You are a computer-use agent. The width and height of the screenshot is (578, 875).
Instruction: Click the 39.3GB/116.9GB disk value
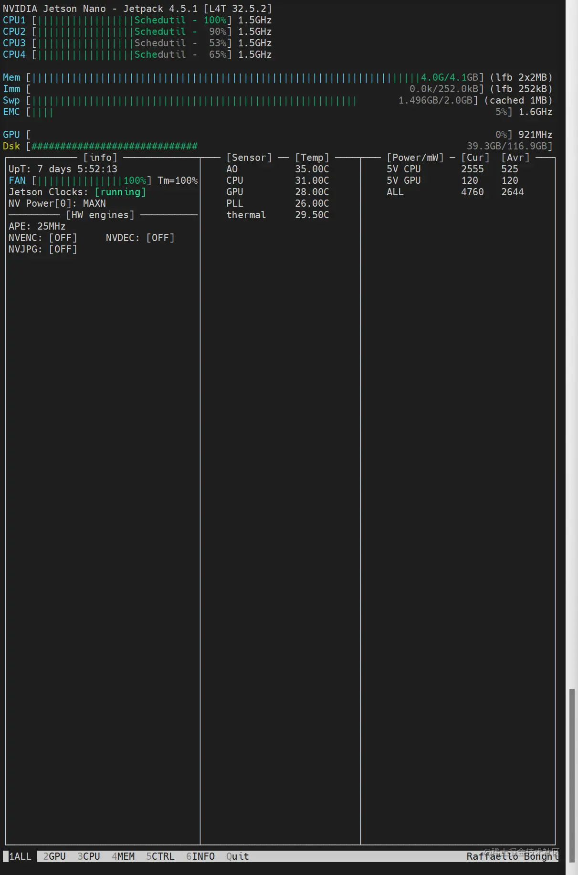coord(507,146)
